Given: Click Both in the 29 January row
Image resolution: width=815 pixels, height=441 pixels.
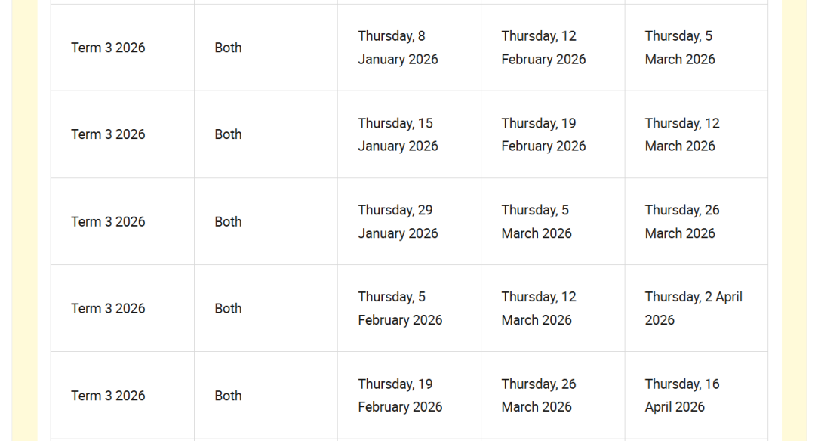Looking at the screenshot, I should (x=228, y=221).
